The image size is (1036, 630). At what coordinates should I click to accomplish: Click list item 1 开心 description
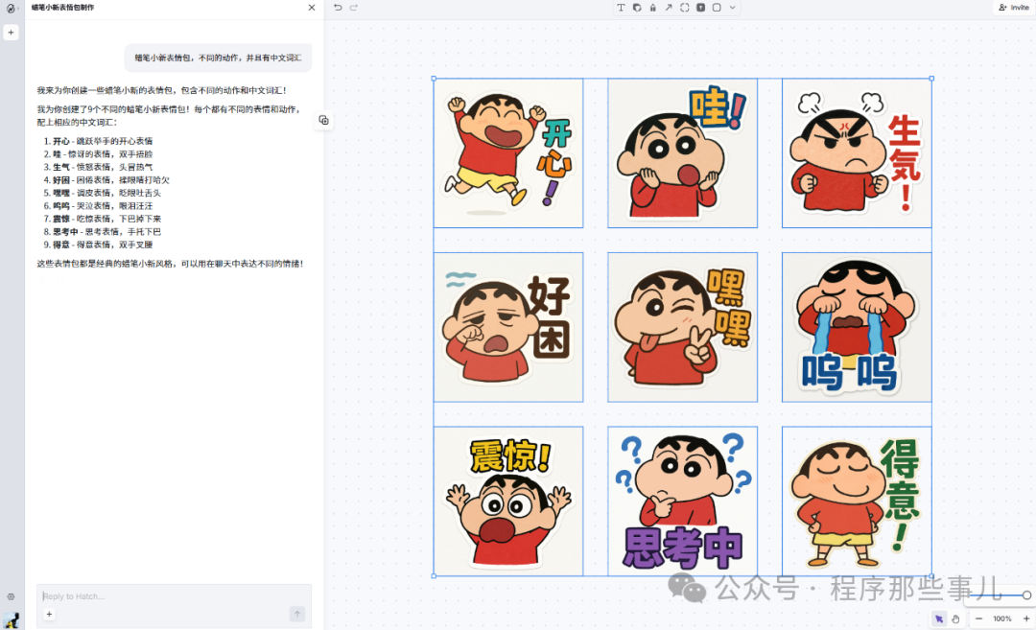pos(103,141)
